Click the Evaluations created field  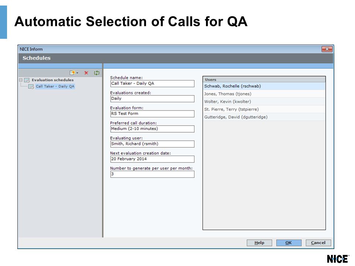click(x=152, y=99)
